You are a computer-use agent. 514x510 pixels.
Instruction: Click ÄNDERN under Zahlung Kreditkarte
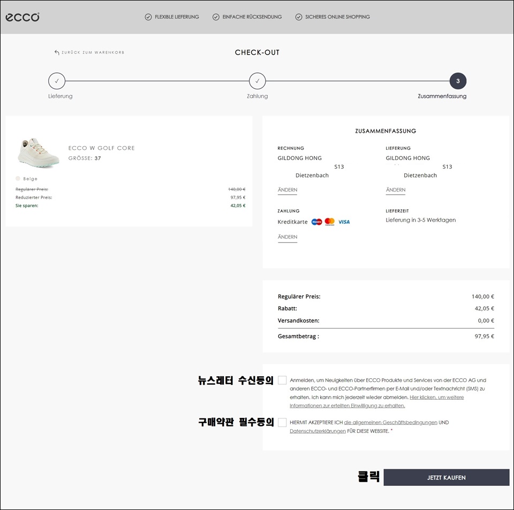[x=288, y=237]
